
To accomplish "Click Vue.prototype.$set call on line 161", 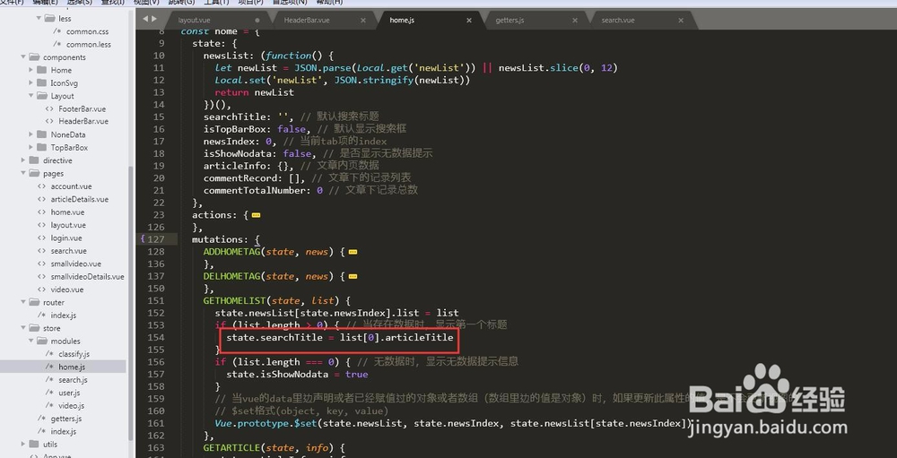I will click(266, 423).
